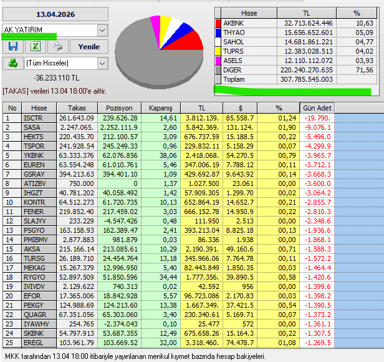Select the SLAJYV stock cell
The image size is (384, 362).
pyautogui.click(x=39, y=221)
